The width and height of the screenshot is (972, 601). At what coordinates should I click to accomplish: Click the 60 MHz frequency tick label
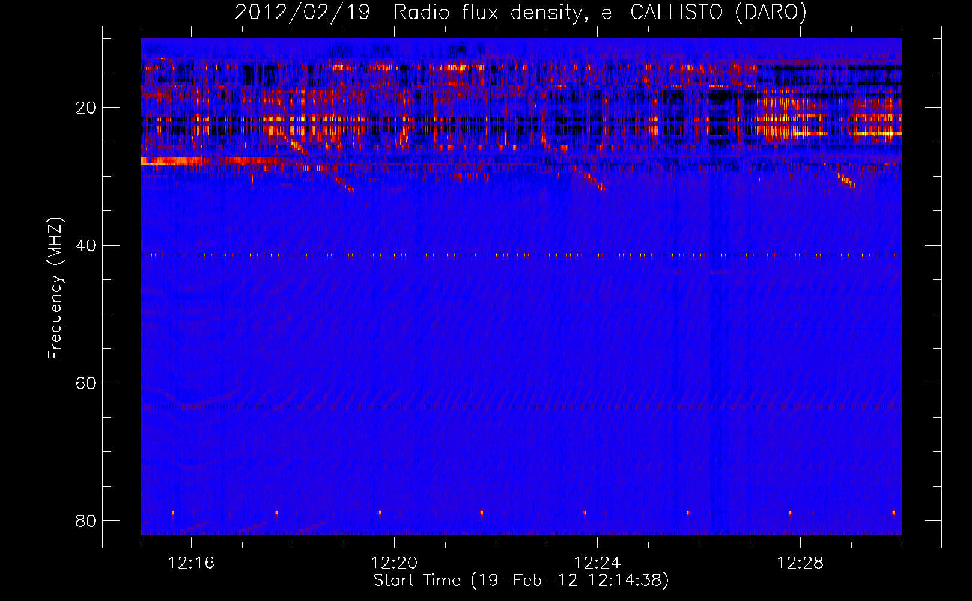tap(86, 383)
